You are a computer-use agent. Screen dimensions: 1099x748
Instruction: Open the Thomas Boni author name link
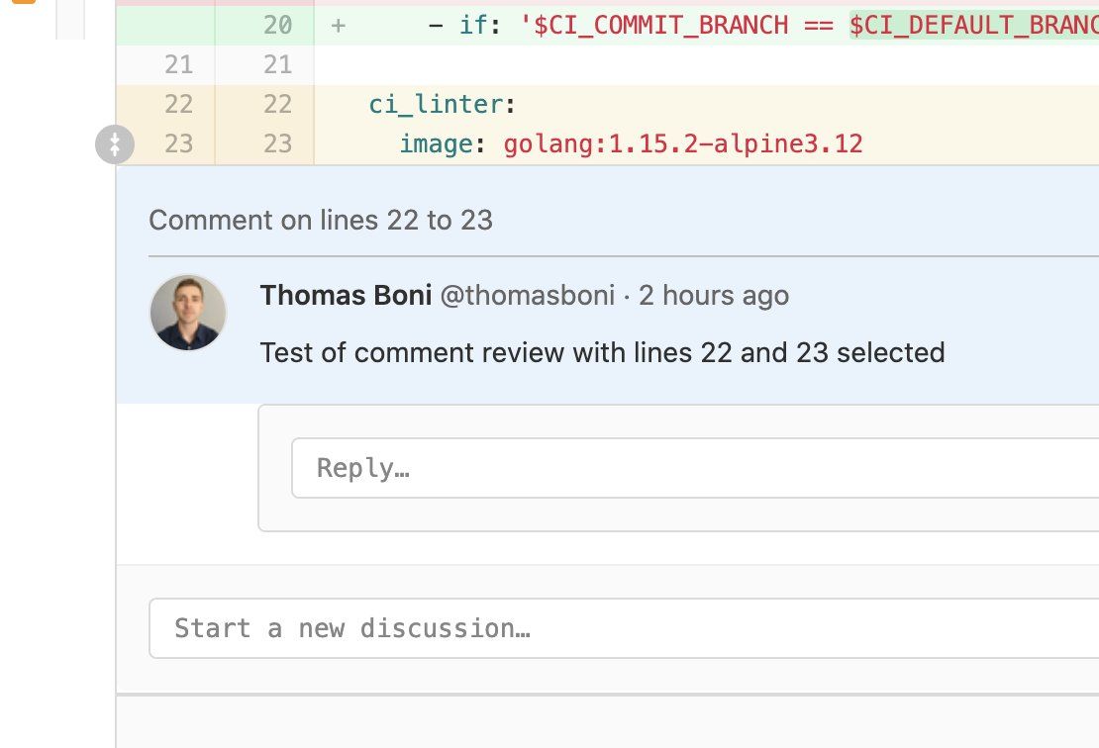pos(345,295)
